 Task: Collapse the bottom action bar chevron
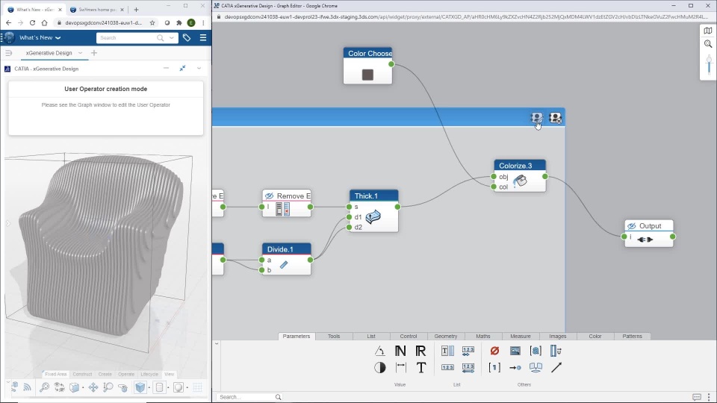point(7,381)
